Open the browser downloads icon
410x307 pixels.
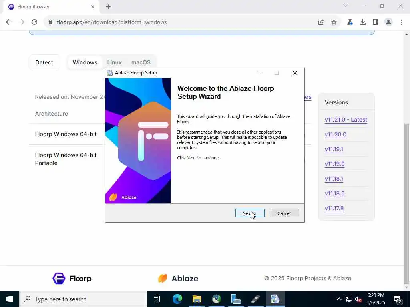coord(363,22)
